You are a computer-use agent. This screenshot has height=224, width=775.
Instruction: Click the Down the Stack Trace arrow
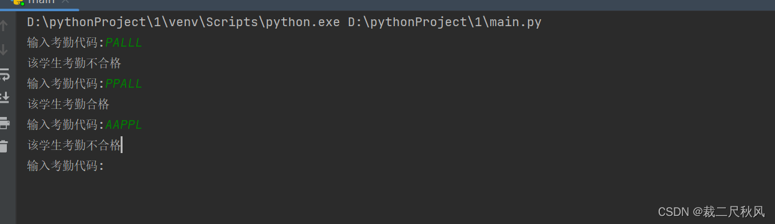(x=4, y=50)
